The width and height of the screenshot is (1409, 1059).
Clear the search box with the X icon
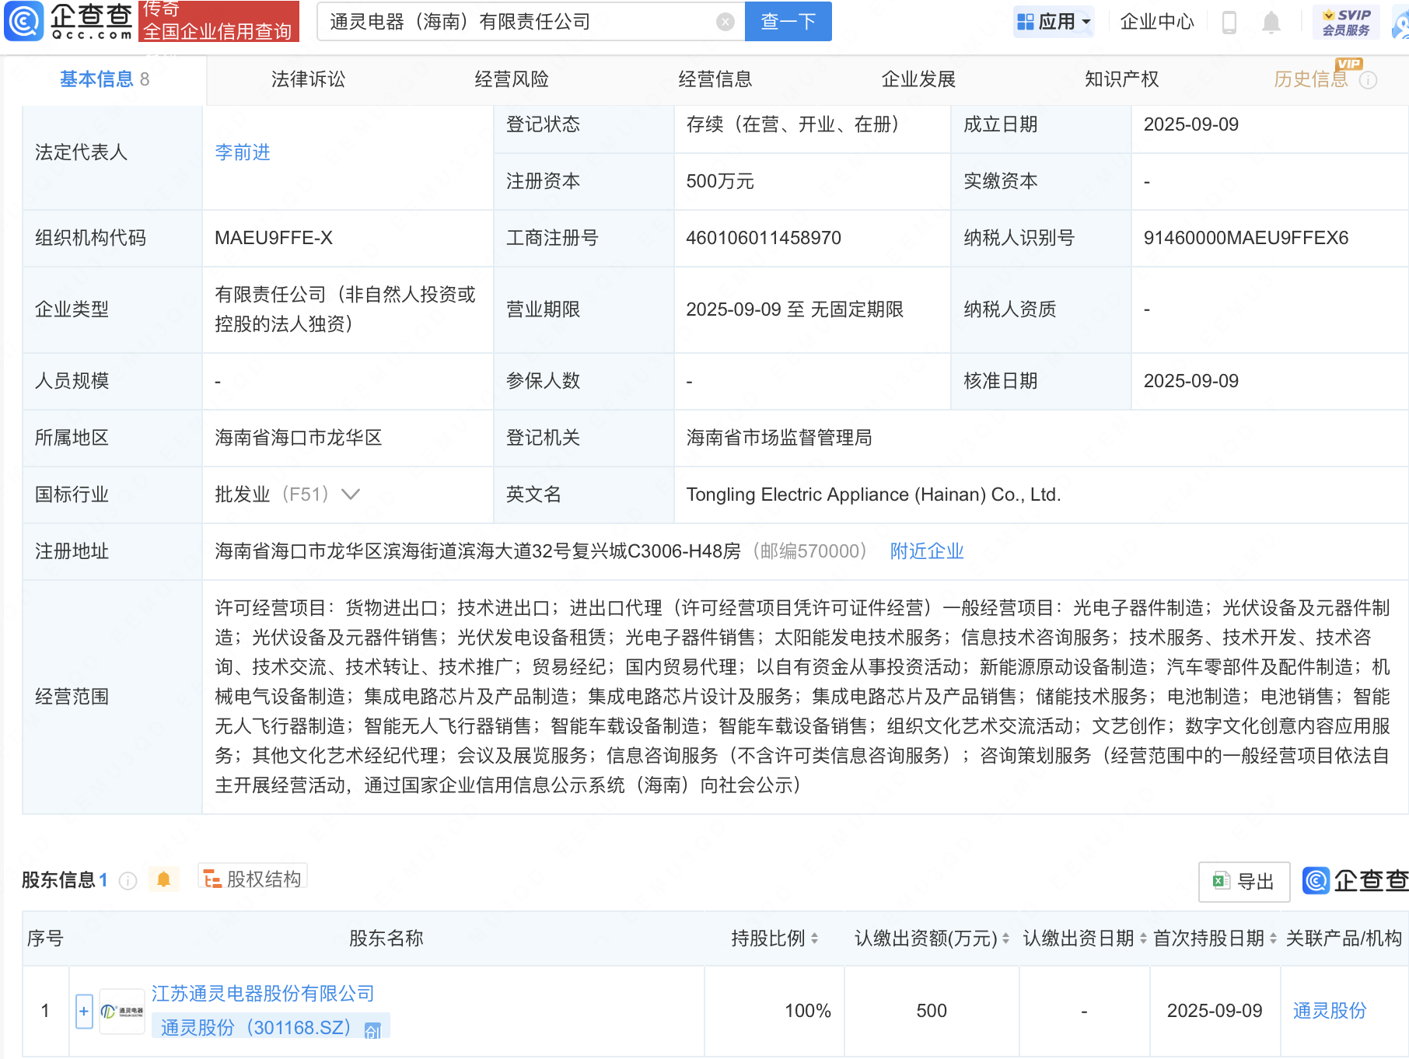(725, 22)
